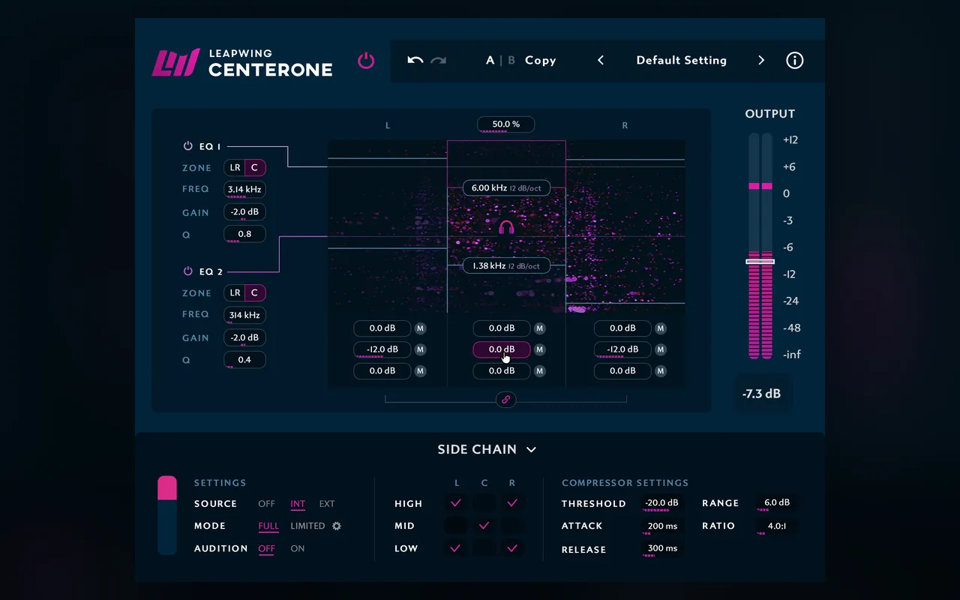This screenshot has height=600, width=960.
Task: Mute the center middle band M button
Action: tap(540, 349)
